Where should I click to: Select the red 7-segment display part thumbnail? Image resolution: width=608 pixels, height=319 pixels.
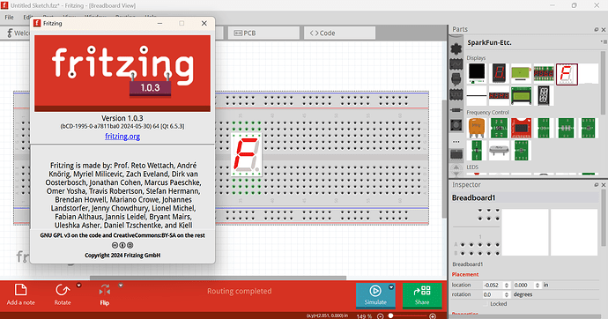coord(567,74)
